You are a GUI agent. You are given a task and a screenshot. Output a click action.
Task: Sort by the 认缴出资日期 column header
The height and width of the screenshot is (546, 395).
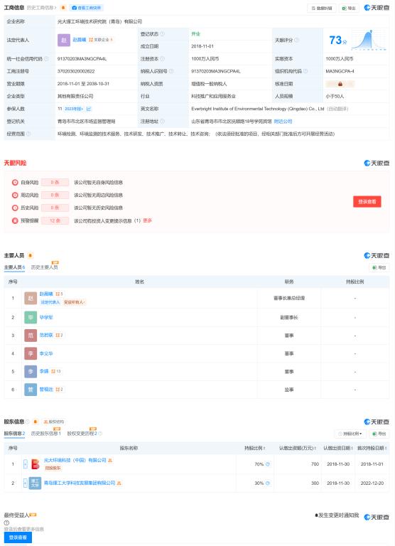click(338, 448)
